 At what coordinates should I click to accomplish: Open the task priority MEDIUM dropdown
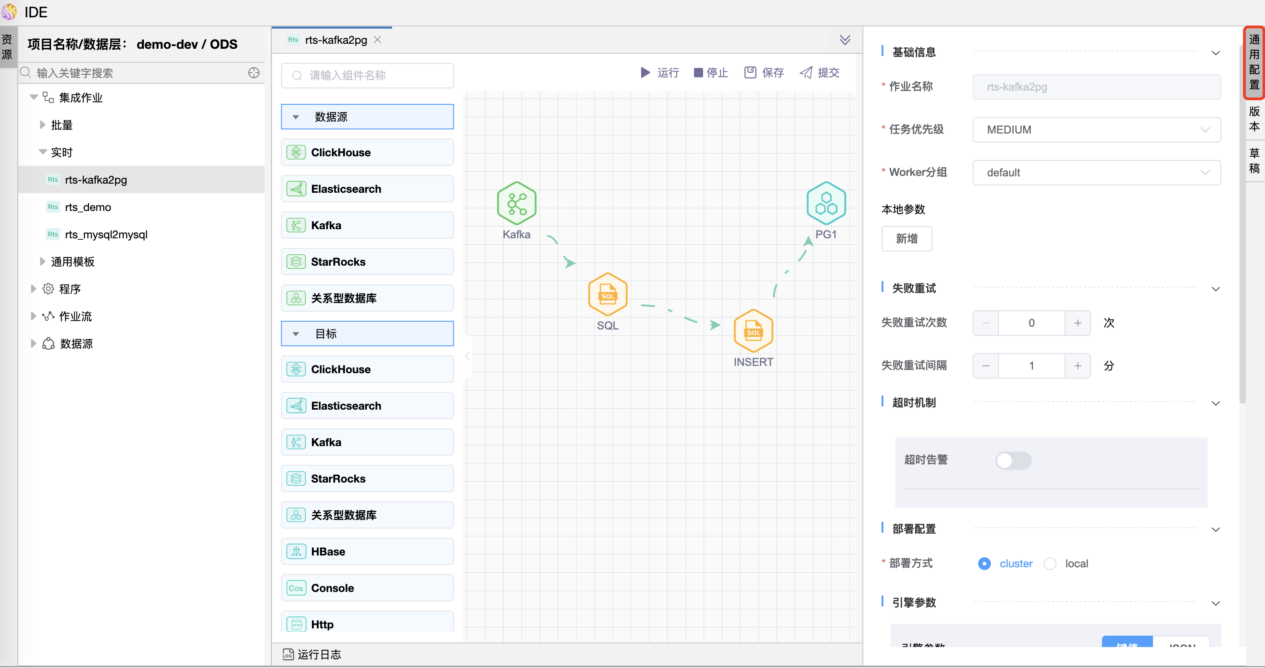pyautogui.click(x=1096, y=130)
